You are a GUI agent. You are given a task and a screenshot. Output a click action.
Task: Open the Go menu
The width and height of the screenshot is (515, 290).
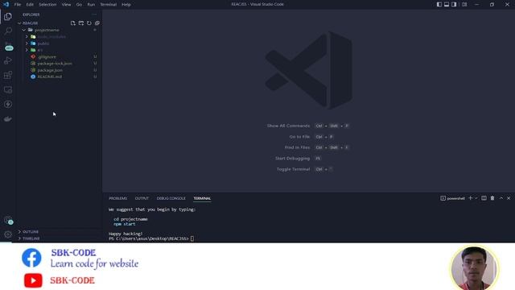click(x=79, y=5)
